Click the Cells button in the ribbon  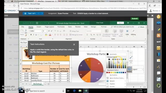(127, 33)
